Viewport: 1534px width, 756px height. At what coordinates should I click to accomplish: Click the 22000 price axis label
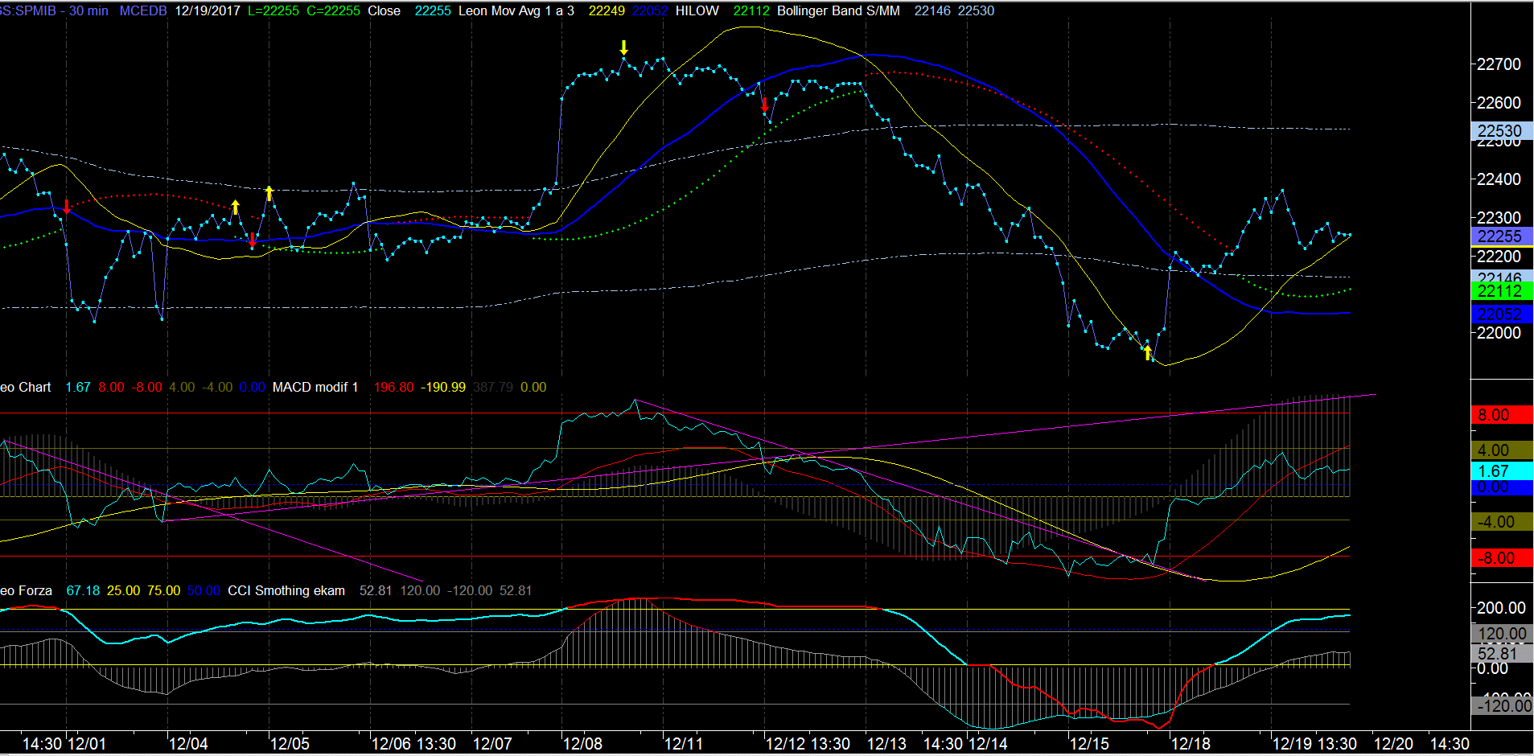1499,333
